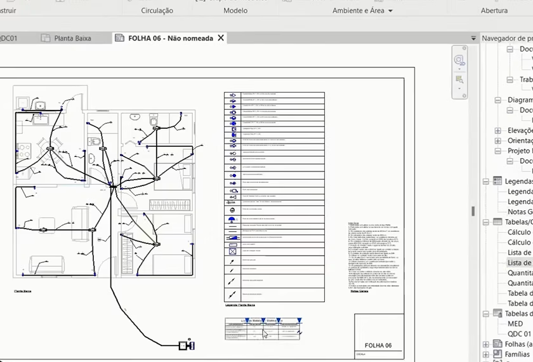Click the 2D navigation wheel icon
The image size is (533, 362).
pyautogui.click(x=459, y=60)
